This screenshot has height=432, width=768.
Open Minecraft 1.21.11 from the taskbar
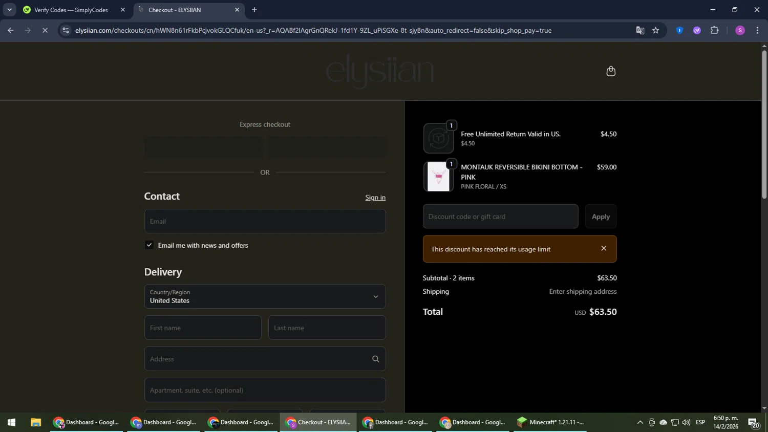coord(550,422)
